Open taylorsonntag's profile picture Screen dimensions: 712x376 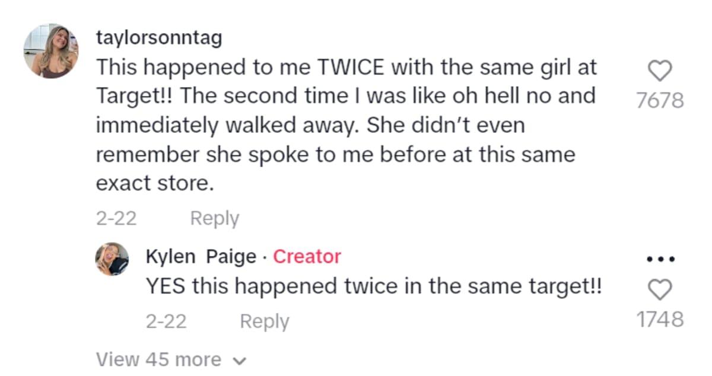click(51, 52)
